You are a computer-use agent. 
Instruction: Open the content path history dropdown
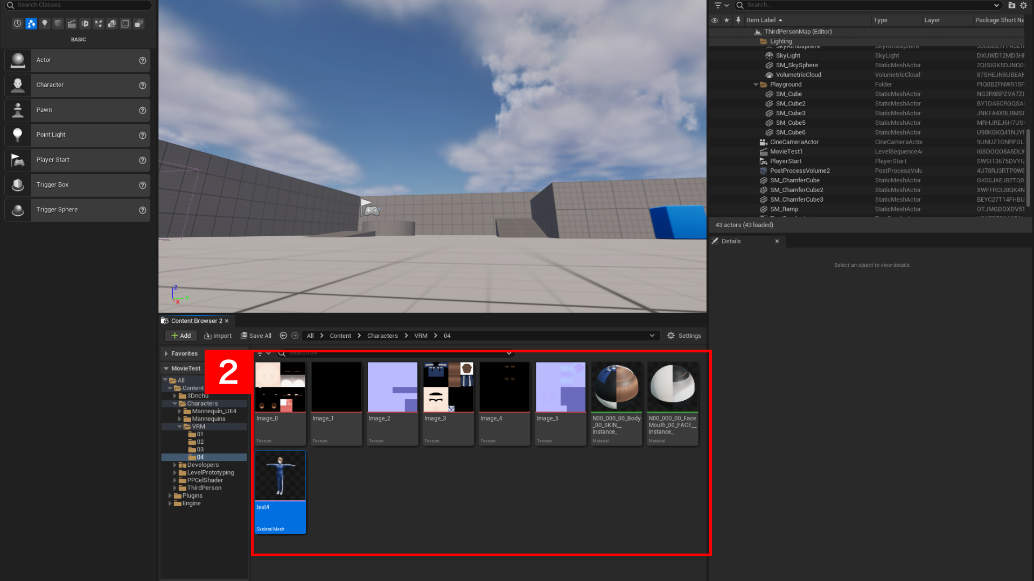pos(652,335)
